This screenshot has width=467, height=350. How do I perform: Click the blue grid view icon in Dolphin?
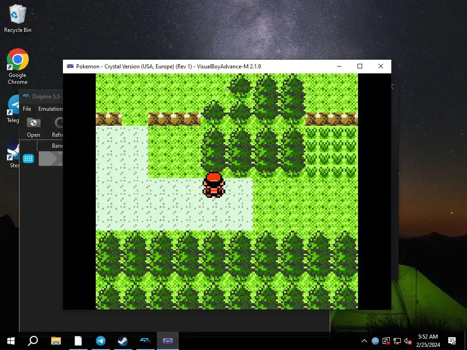pyautogui.click(x=28, y=158)
